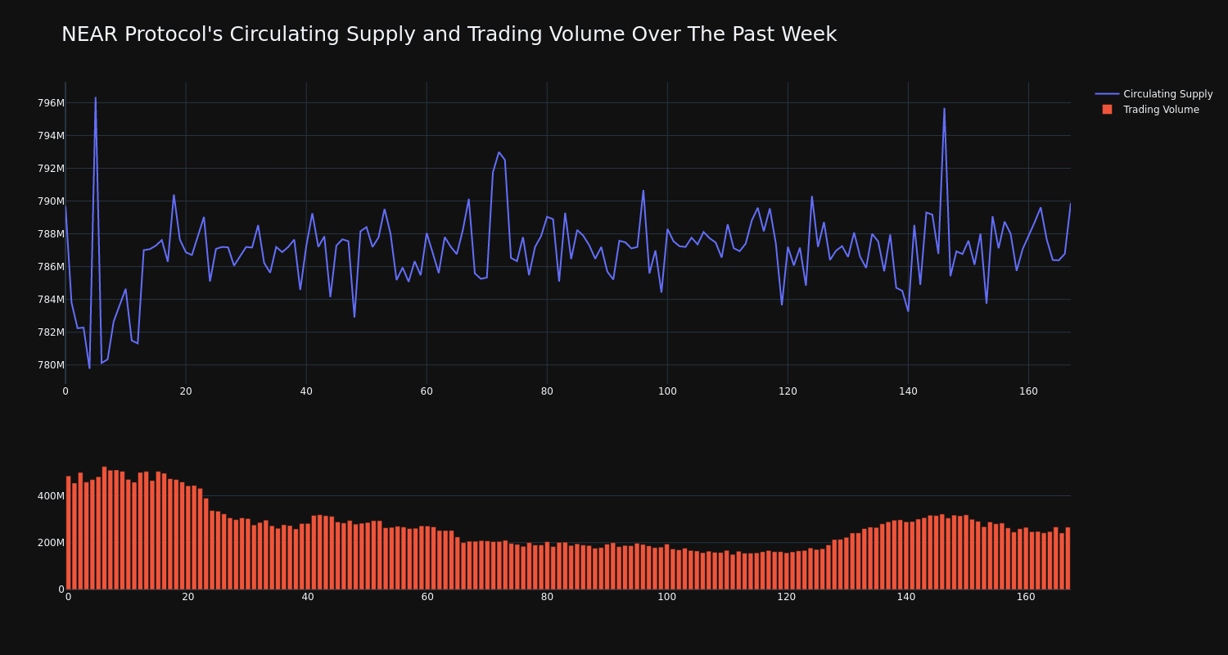This screenshot has width=1228, height=655.
Task: Click x-axis label 100 on volume chart
Action: coord(667,597)
